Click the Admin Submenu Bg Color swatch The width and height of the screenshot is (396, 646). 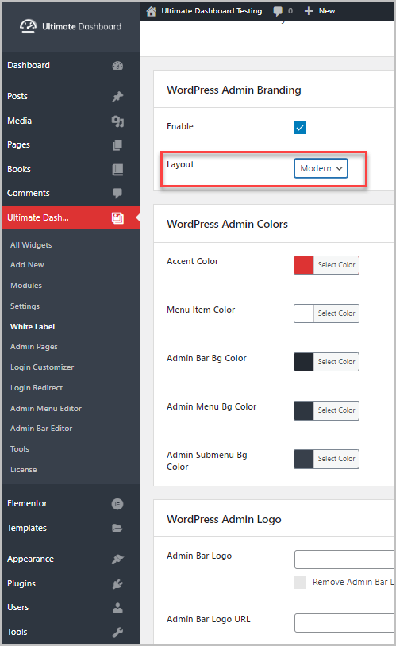pos(304,459)
